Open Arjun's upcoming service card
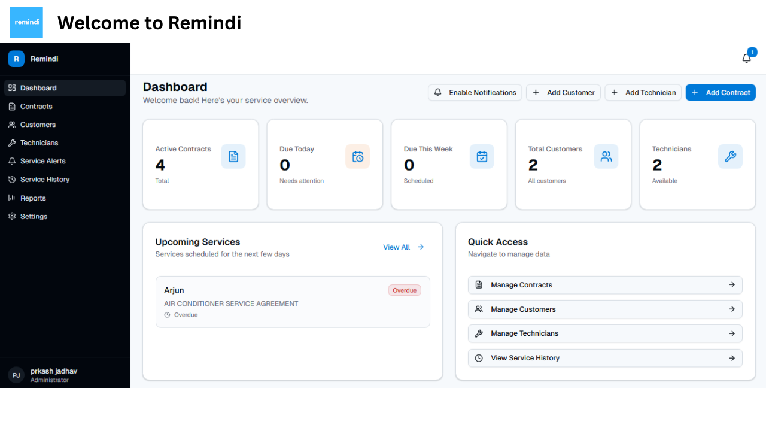This screenshot has height=431, width=766. click(293, 302)
